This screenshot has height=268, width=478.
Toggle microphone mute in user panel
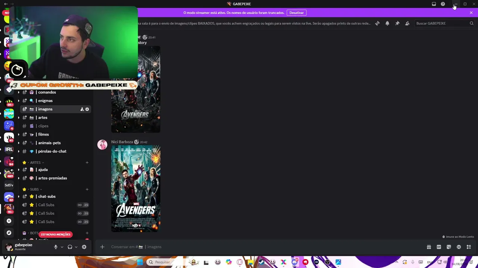tap(56, 247)
